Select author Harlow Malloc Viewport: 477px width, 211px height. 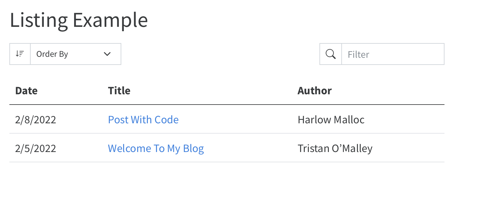331,120
